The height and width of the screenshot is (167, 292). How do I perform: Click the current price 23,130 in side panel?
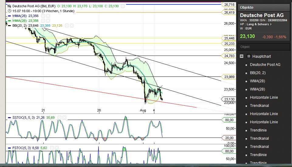coord(247,36)
